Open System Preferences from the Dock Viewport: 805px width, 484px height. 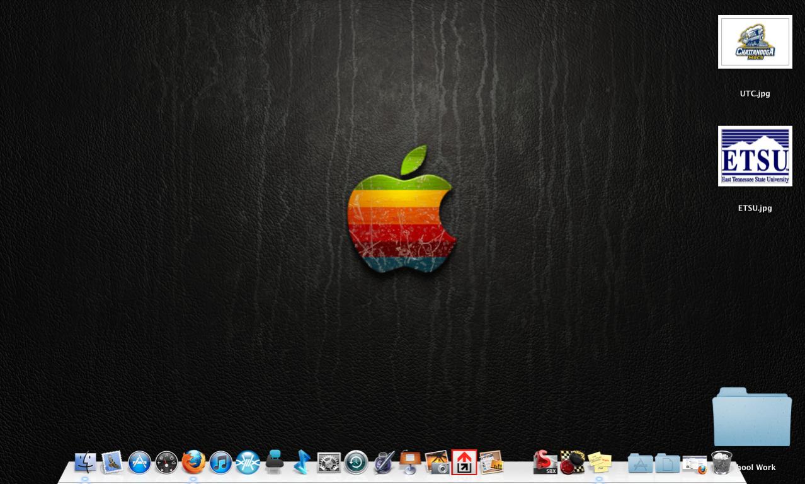(329, 463)
